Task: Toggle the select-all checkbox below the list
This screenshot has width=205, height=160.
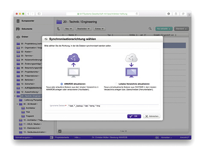Action: click(60, 131)
